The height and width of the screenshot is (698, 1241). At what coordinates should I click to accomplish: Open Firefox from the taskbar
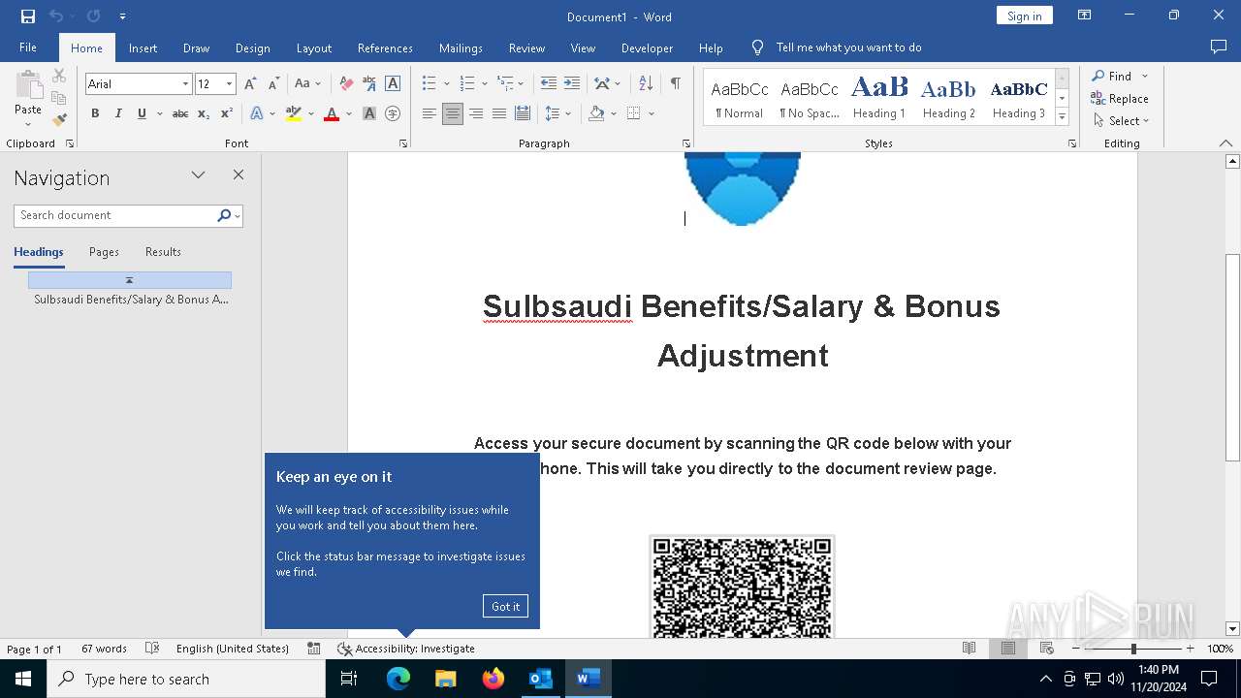point(493,679)
